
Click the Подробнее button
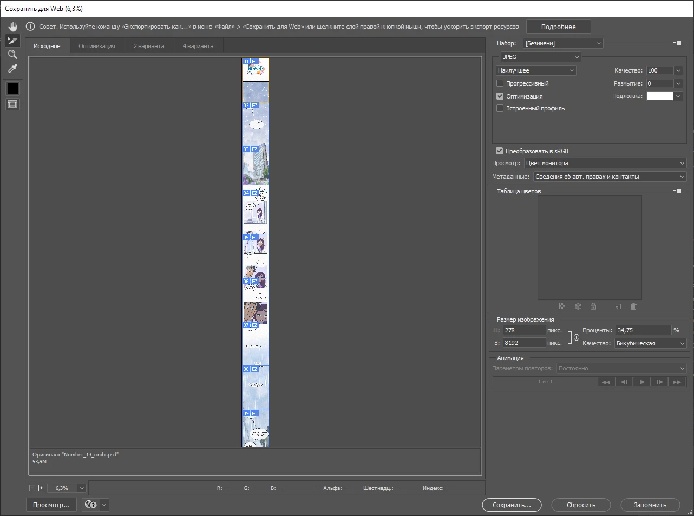pyautogui.click(x=558, y=27)
